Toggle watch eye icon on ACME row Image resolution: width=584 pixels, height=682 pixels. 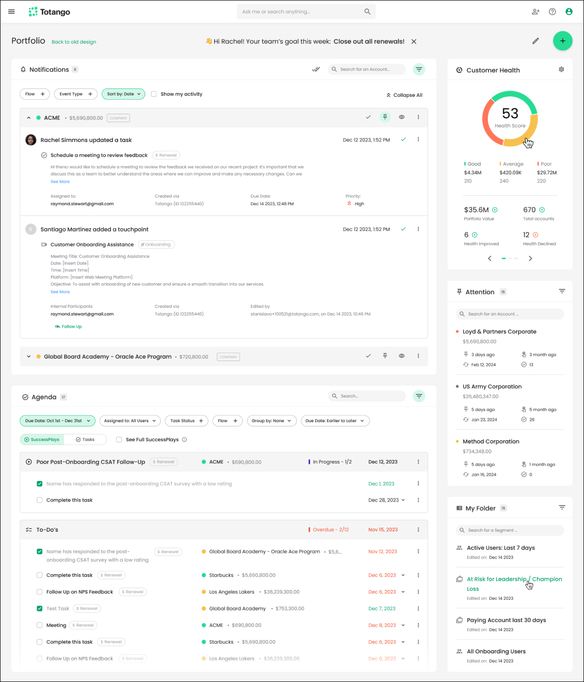401,117
